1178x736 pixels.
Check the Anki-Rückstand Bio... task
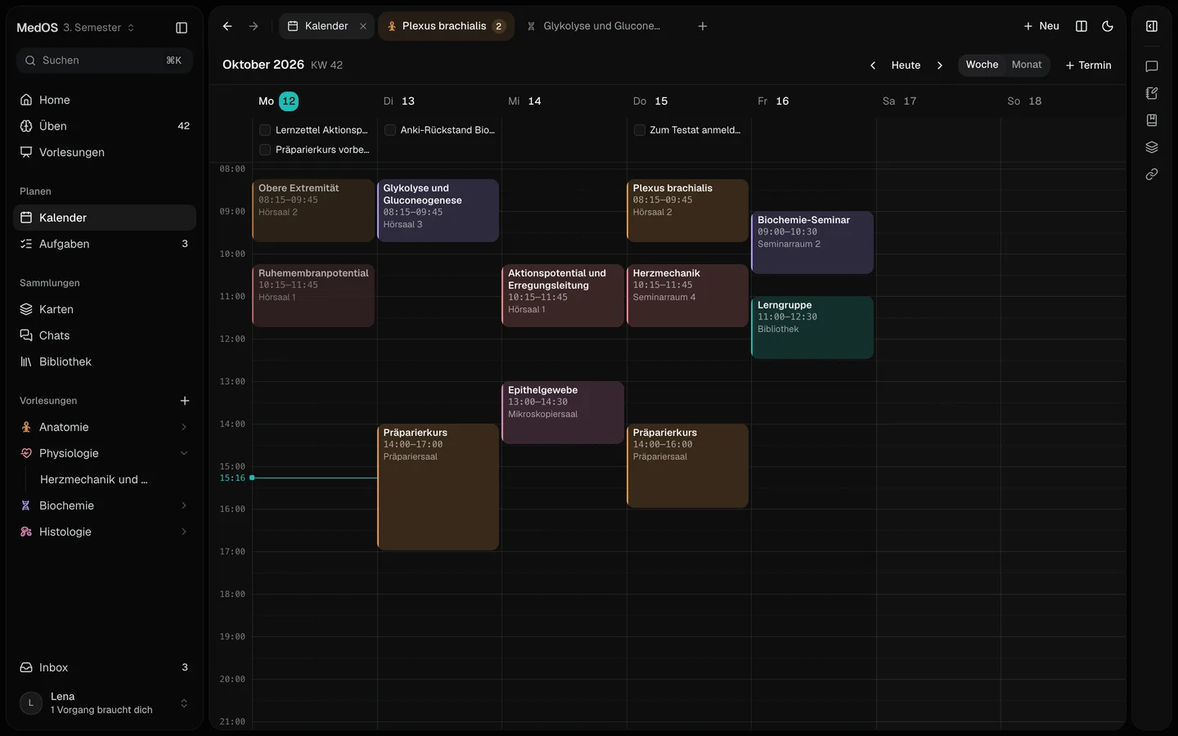(x=390, y=130)
